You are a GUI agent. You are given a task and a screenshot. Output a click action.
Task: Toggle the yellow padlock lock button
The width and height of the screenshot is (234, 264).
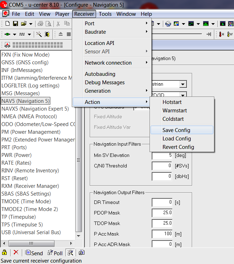pyautogui.click(x=4, y=252)
